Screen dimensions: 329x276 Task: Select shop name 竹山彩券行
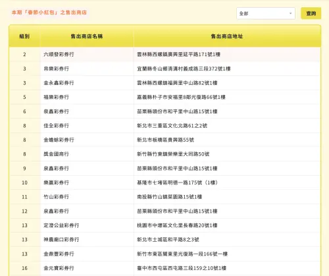point(57,197)
